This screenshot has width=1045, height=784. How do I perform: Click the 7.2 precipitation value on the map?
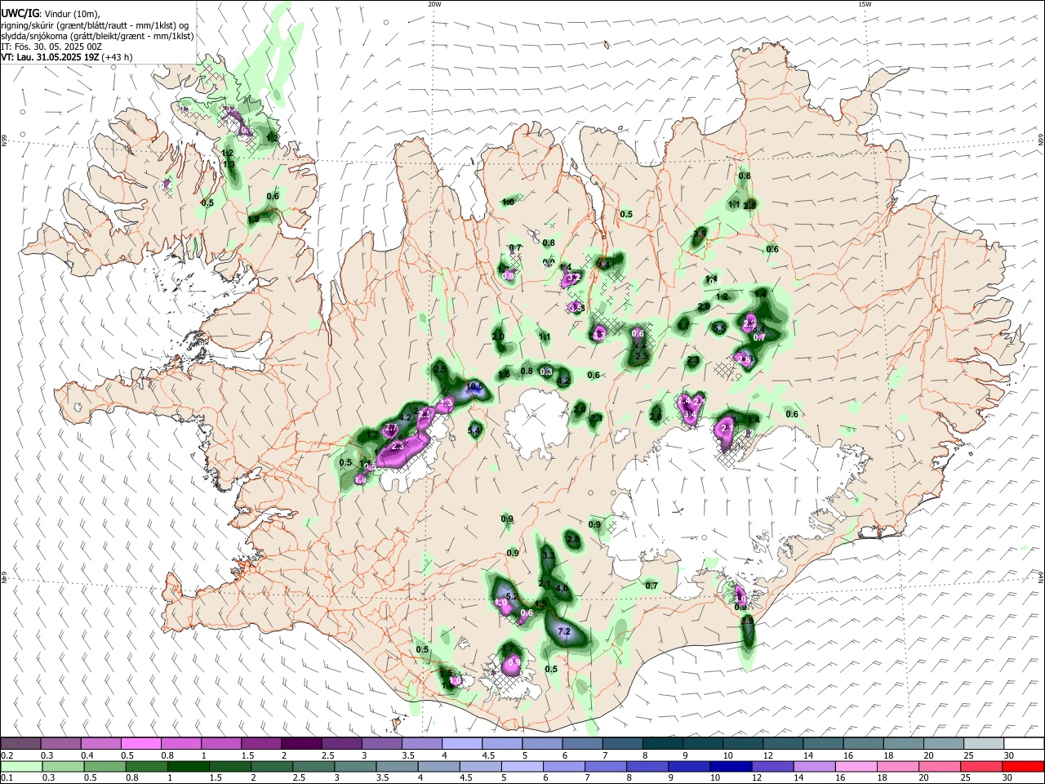click(x=563, y=631)
